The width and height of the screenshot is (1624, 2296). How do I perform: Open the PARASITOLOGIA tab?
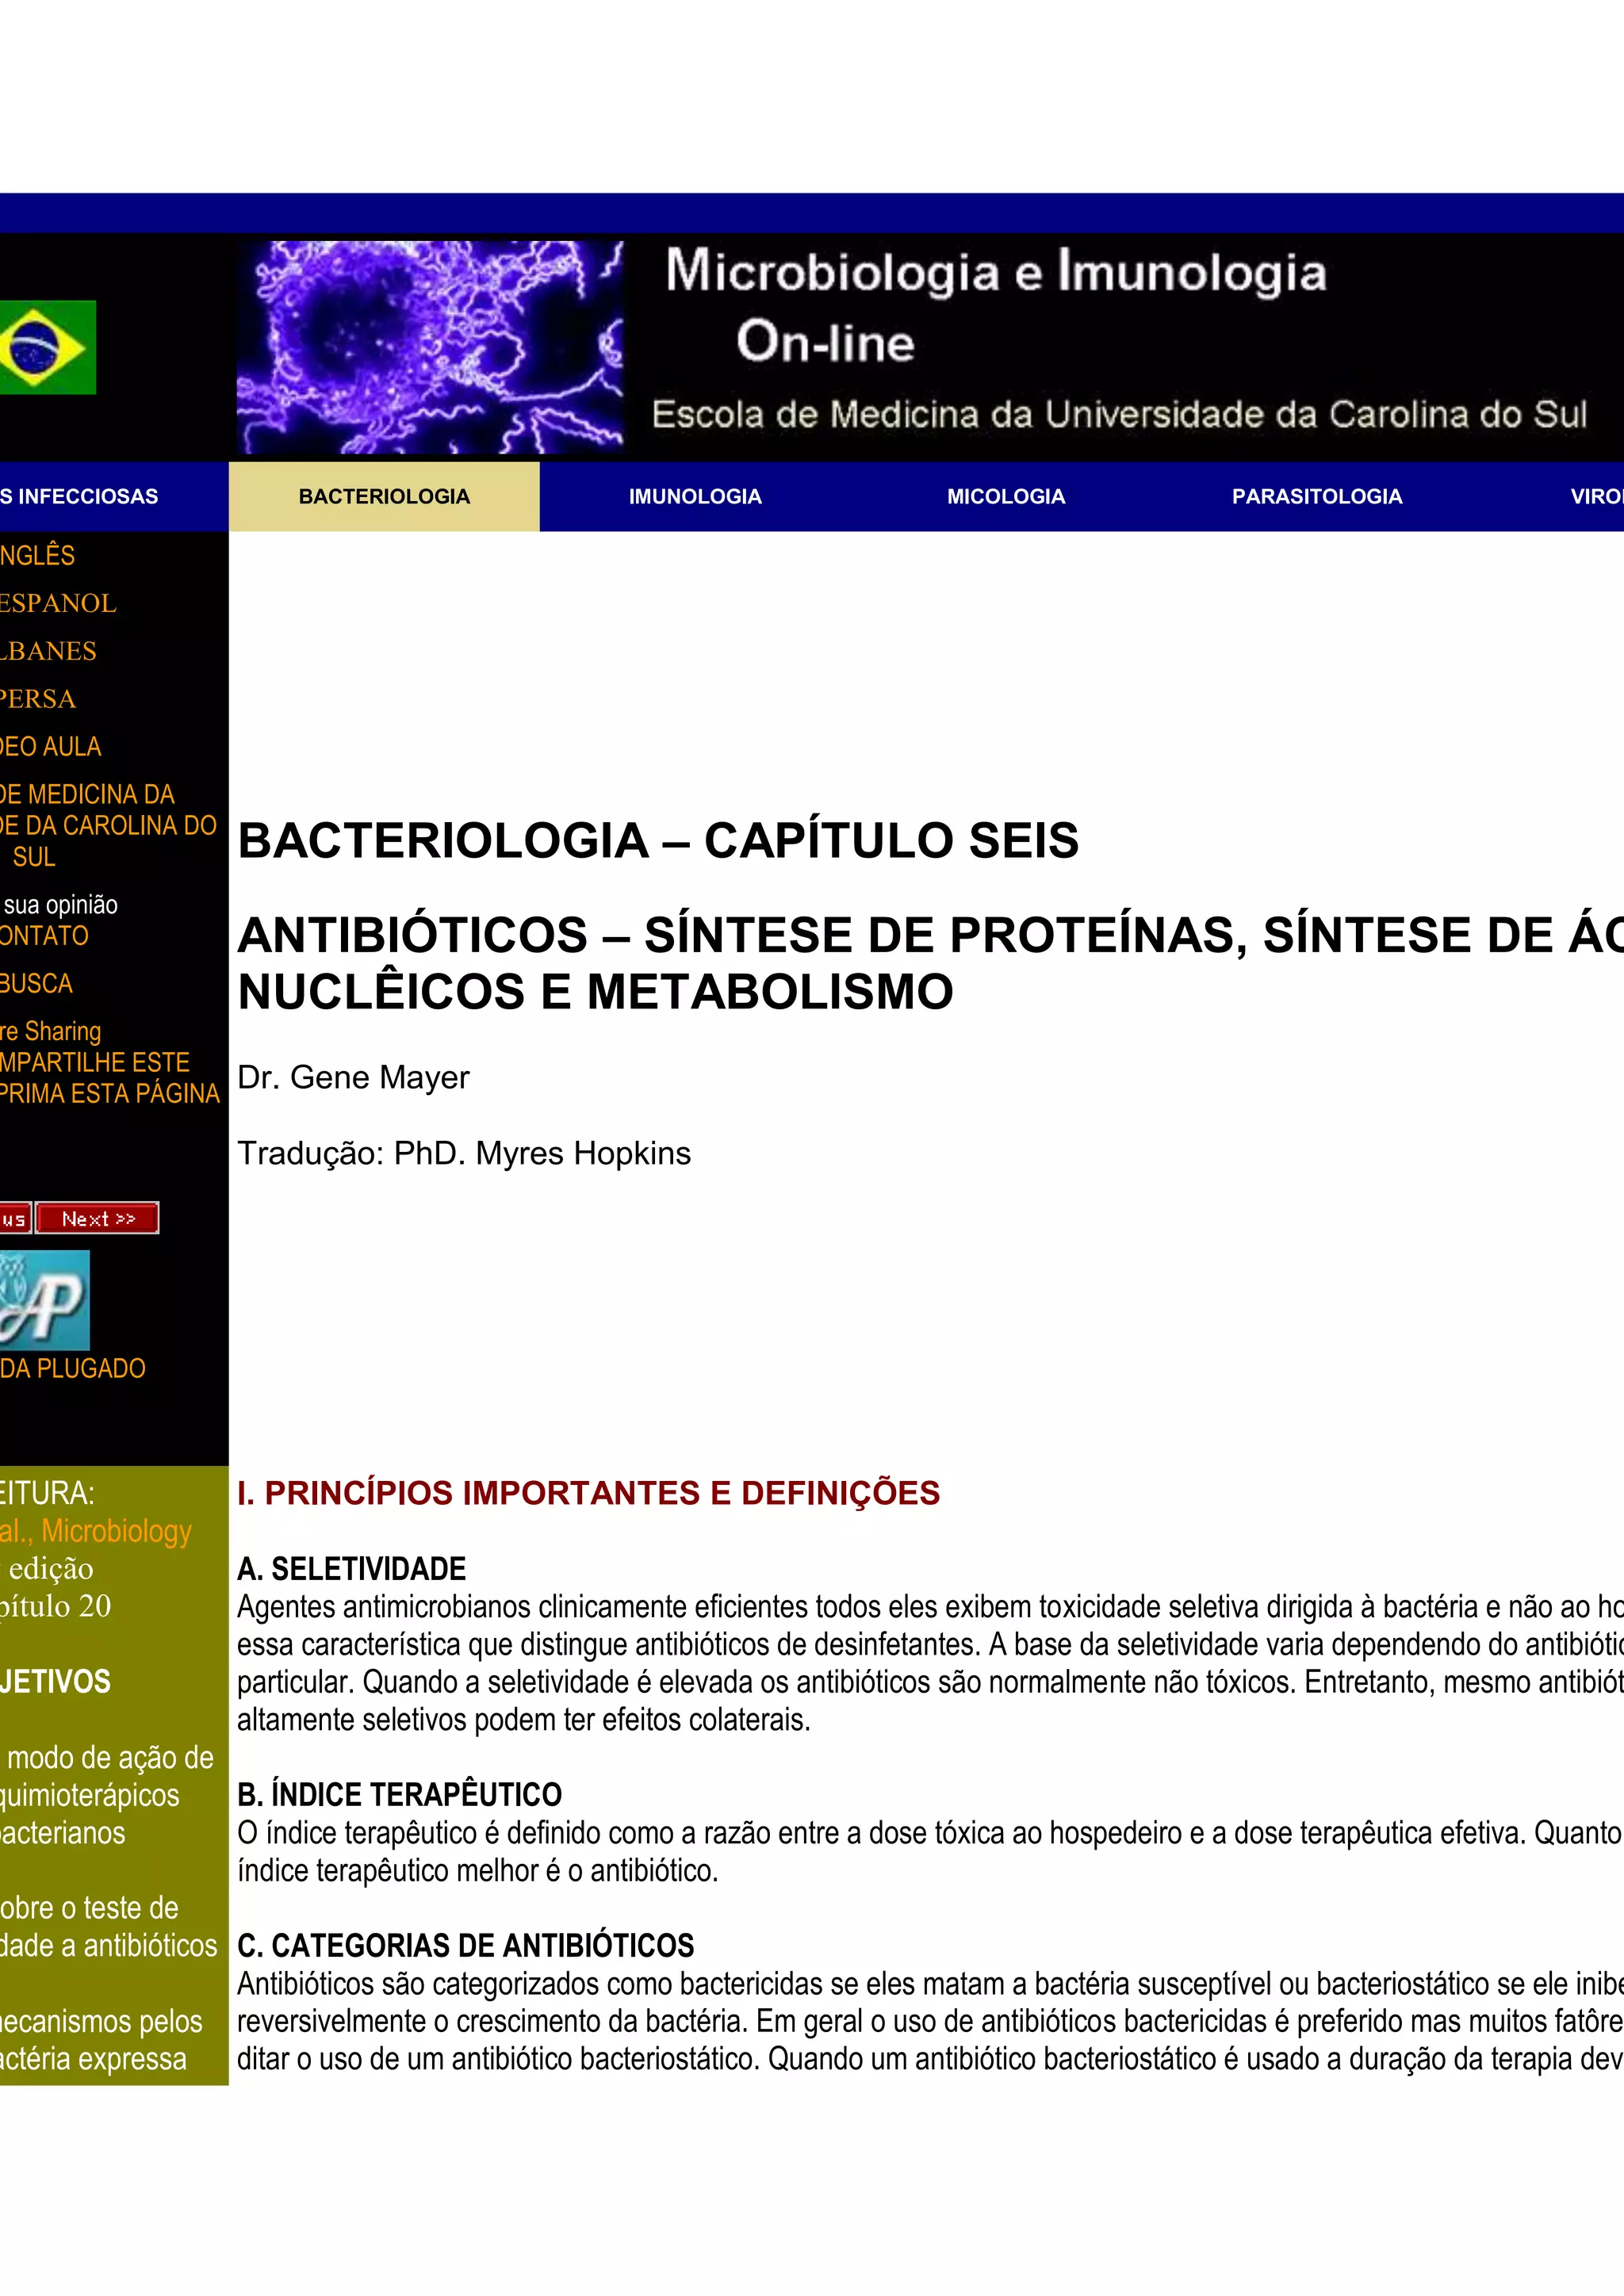pos(1316,497)
